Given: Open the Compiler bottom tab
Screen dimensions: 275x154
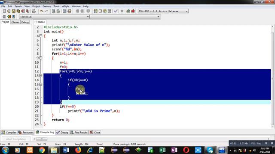Looking at the screenshot, I should click(x=9, y=132).
